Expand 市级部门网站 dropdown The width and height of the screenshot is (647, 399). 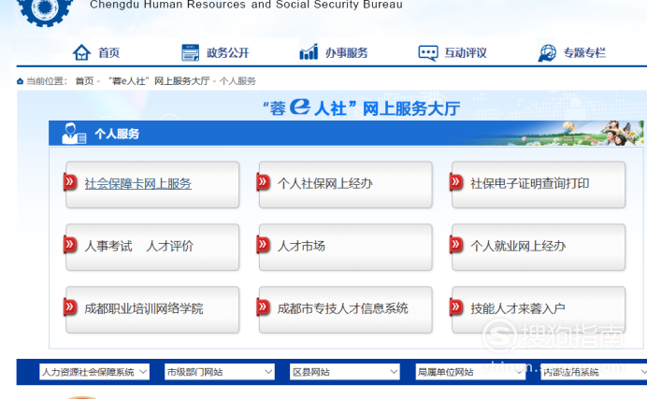(x=220, y=372)
